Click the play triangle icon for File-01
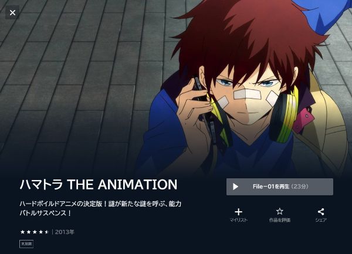Screen dimensions: 352x254 click(235, 187)
